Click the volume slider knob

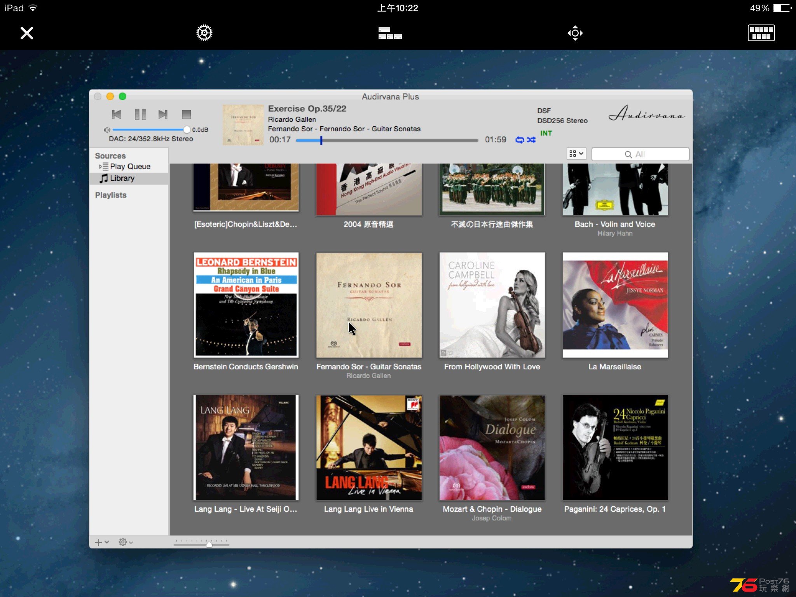tap(187, 129)
